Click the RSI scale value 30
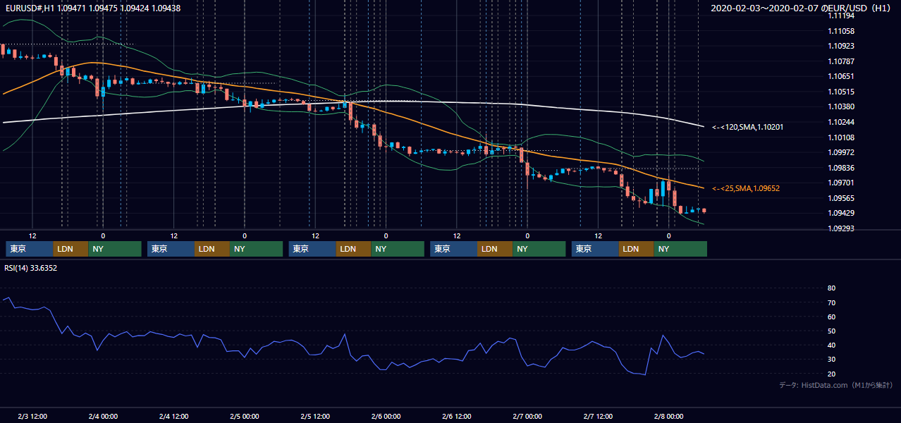Image resolution: width=901 pixels, height=423 pixels. click(x=831, y=360)
